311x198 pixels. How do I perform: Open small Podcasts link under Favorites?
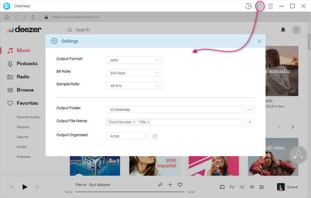tap(24, 157)
